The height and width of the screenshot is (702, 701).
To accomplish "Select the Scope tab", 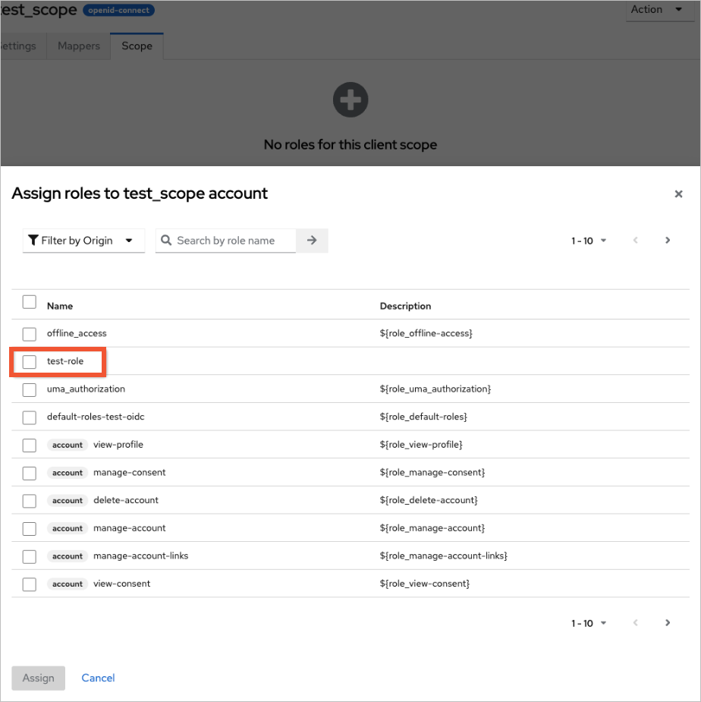I will pos(137,46).
